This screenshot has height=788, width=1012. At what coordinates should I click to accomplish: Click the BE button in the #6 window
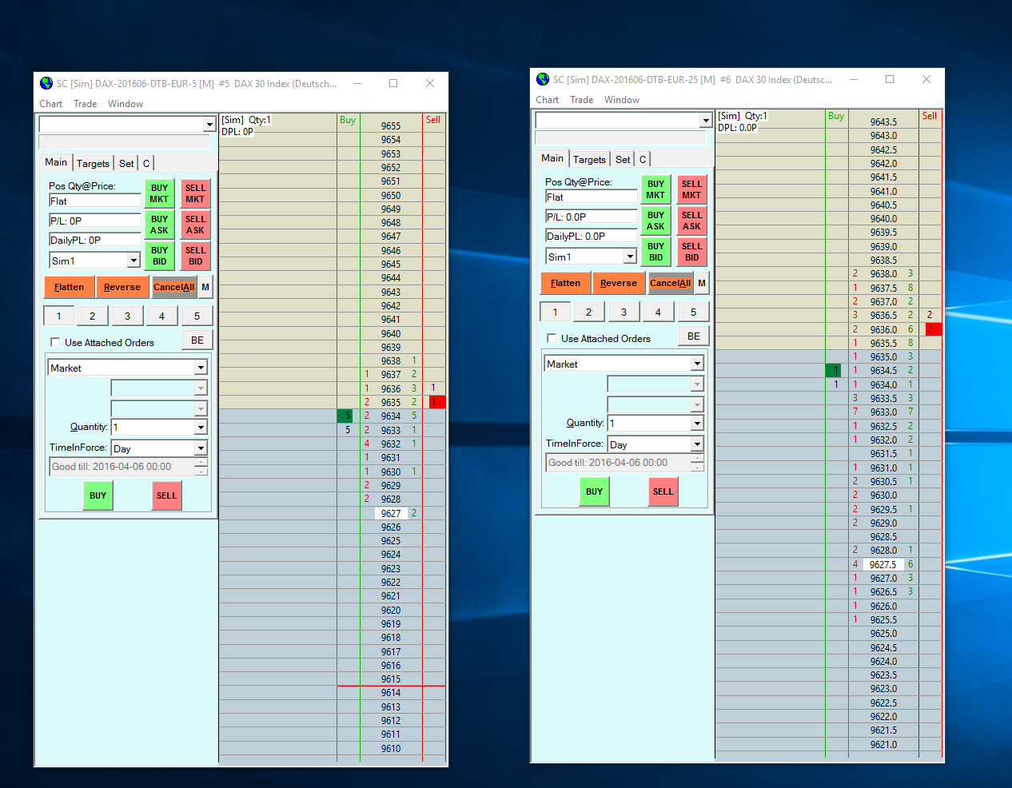[694, 336]
